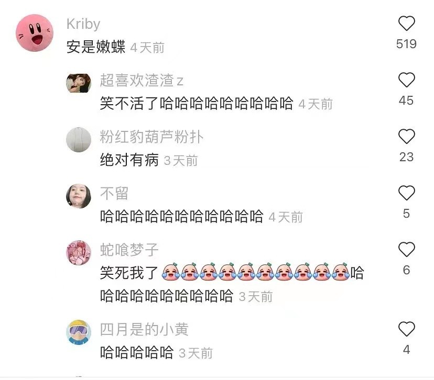Open 不留's profile photo
This screenshot has width=434, height=380.
pos(79,196)
